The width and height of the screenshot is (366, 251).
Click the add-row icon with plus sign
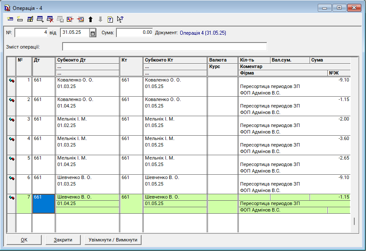40,19
